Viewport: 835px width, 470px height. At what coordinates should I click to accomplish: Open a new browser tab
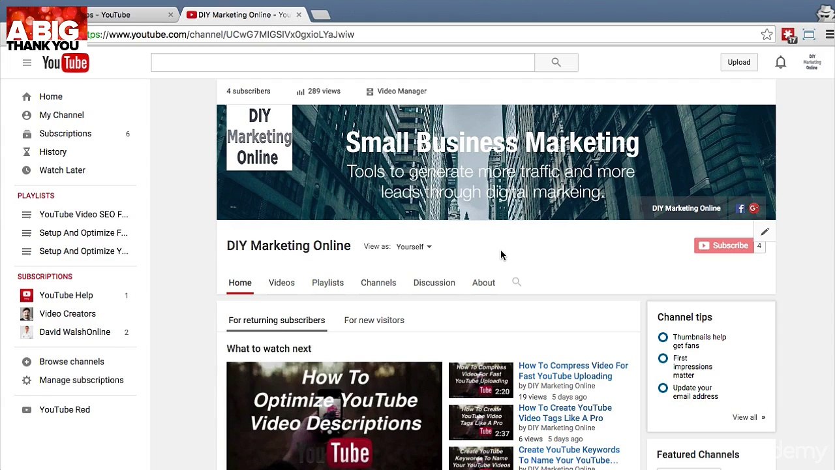(x=320, y=14)
